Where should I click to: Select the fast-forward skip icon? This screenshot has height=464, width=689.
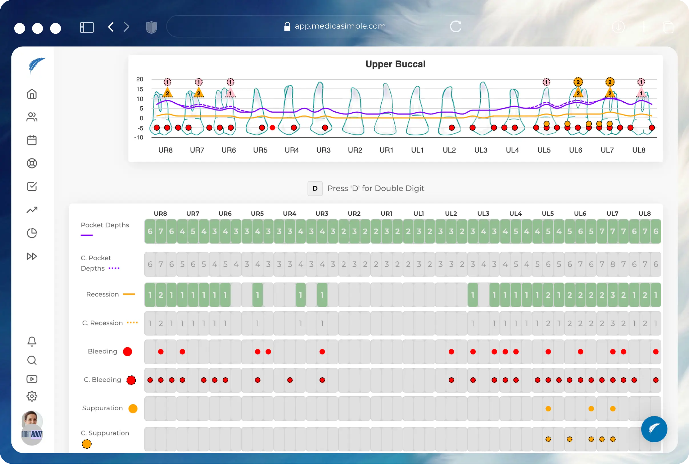click(x=32, y=256)
